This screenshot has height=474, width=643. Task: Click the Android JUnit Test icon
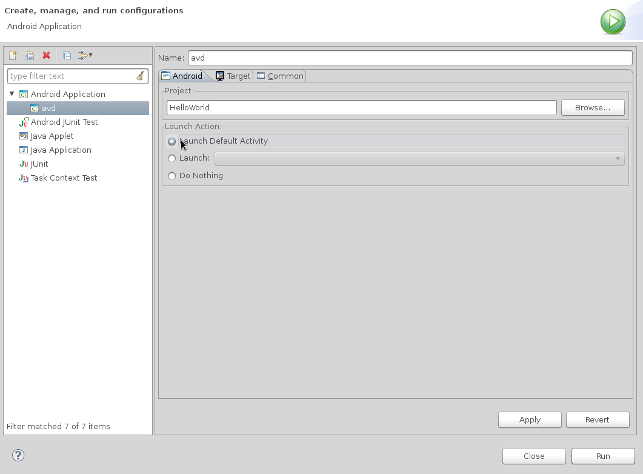tap(24, 122)
